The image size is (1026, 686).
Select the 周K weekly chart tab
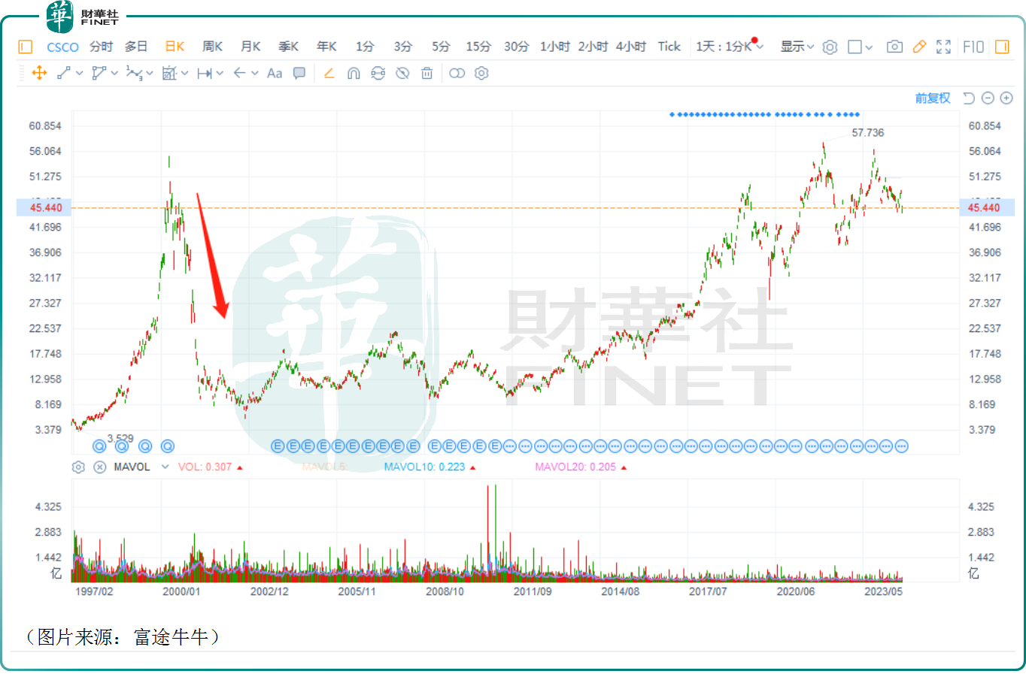click(213, 47)
